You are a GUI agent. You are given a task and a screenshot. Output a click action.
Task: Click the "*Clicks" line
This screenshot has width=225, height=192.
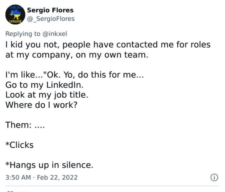(19, 145)
